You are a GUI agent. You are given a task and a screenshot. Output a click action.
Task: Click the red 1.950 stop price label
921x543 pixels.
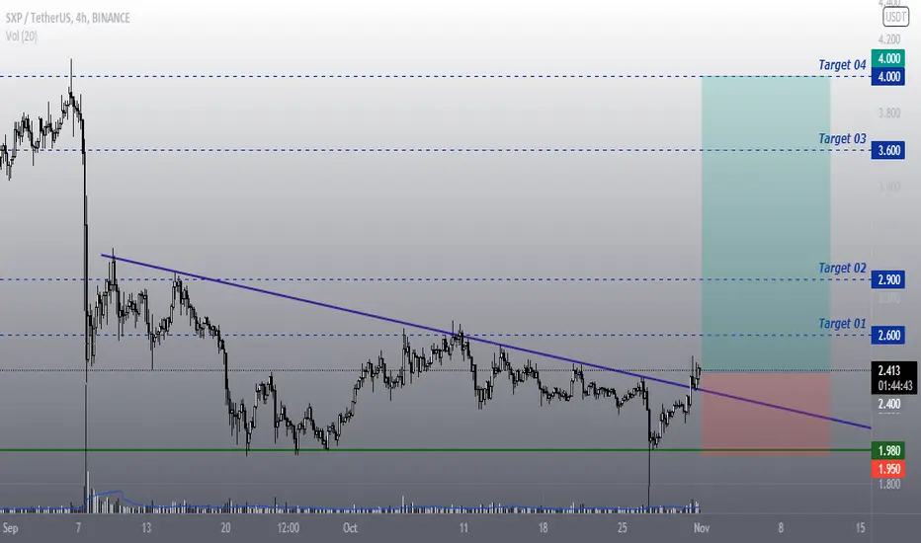pos(888,468)
